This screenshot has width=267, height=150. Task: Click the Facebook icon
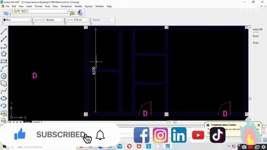(x=141, y=135)
